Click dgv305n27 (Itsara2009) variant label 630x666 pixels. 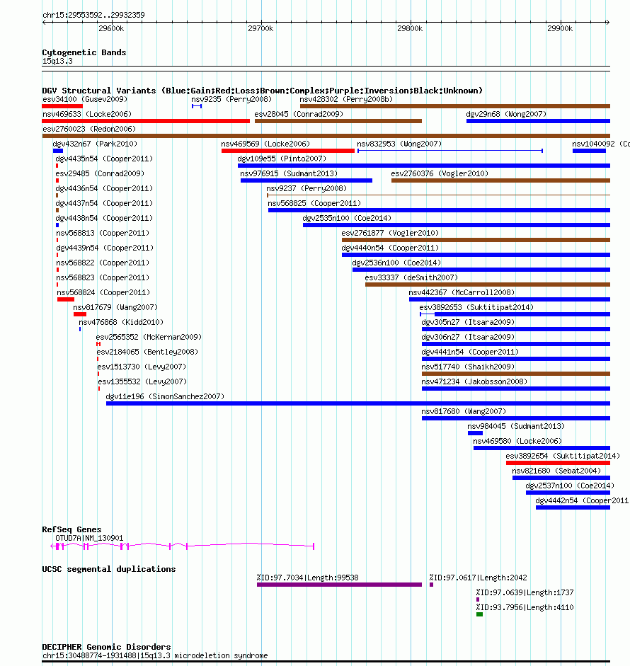[x=468, y=322]
